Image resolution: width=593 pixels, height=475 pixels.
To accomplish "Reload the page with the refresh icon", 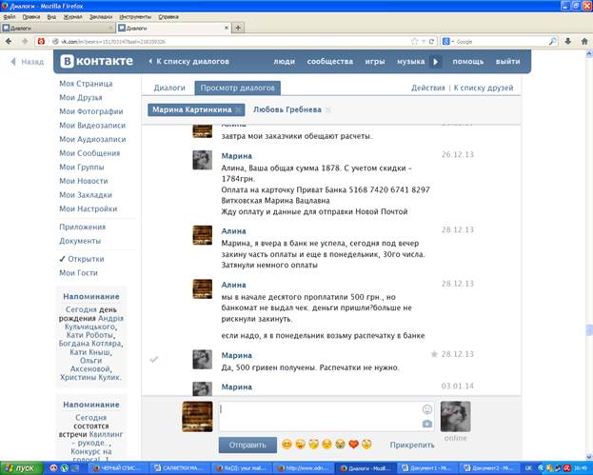I will 431,42.
